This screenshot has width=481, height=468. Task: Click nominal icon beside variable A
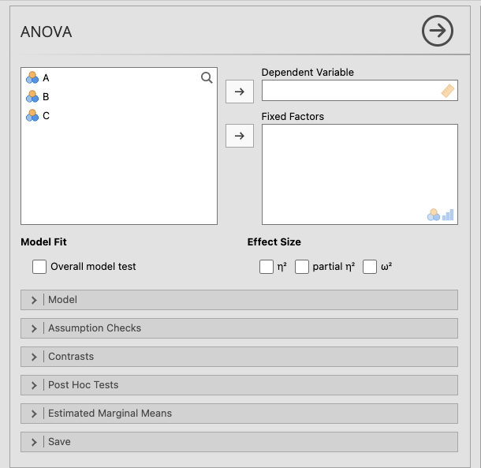[32, 77]
